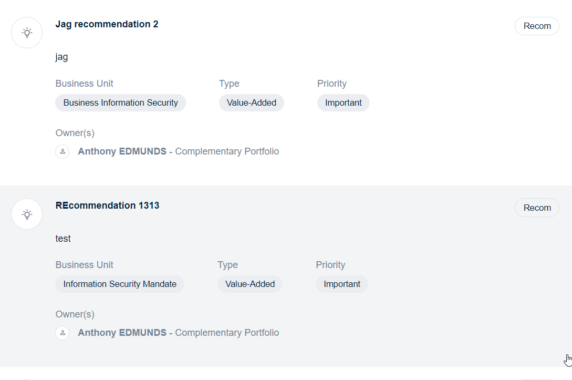Click the Important priority tag in REcommendation 1313
Screen dimensions: 572x380
coord(342,284)
